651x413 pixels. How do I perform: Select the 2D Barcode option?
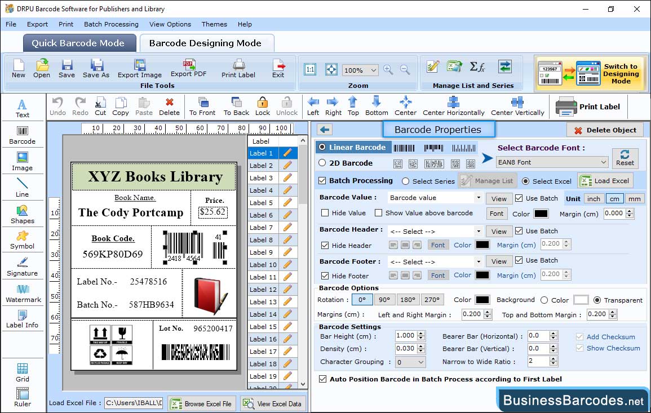coord(322,163)
